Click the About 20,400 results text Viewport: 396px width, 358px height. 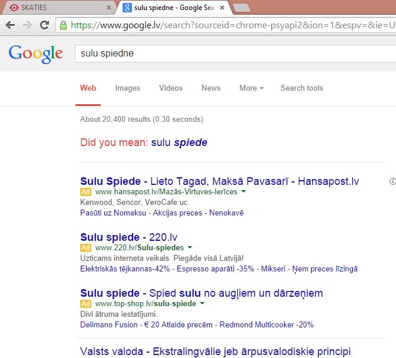pyautogui.click(x=141, y=119)
